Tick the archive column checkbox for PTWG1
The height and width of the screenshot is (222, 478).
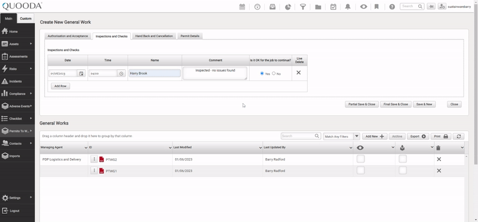(x=403, y=171)
